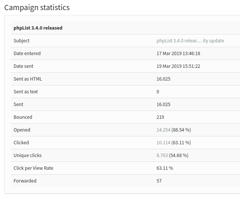Select the "Date sent" row label
The height and width of the screenshot is (199, 240).
tap(23, 66)
